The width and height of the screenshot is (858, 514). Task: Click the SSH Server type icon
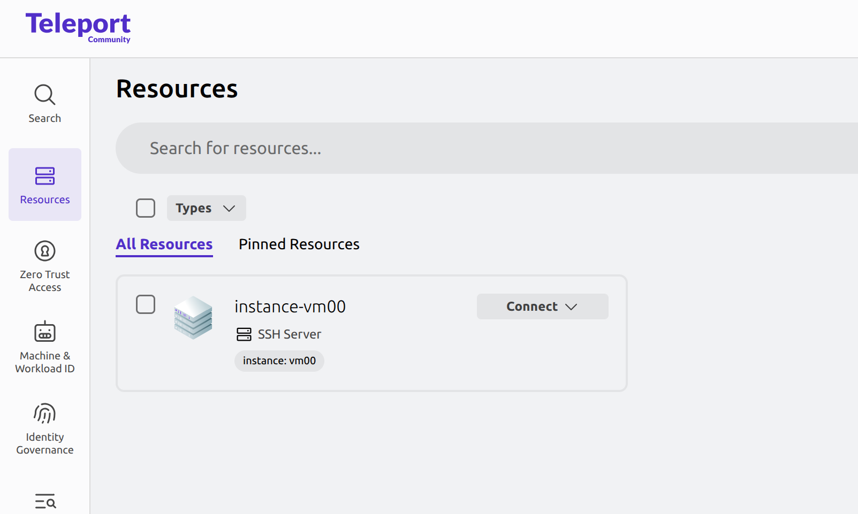coord(244,334)
